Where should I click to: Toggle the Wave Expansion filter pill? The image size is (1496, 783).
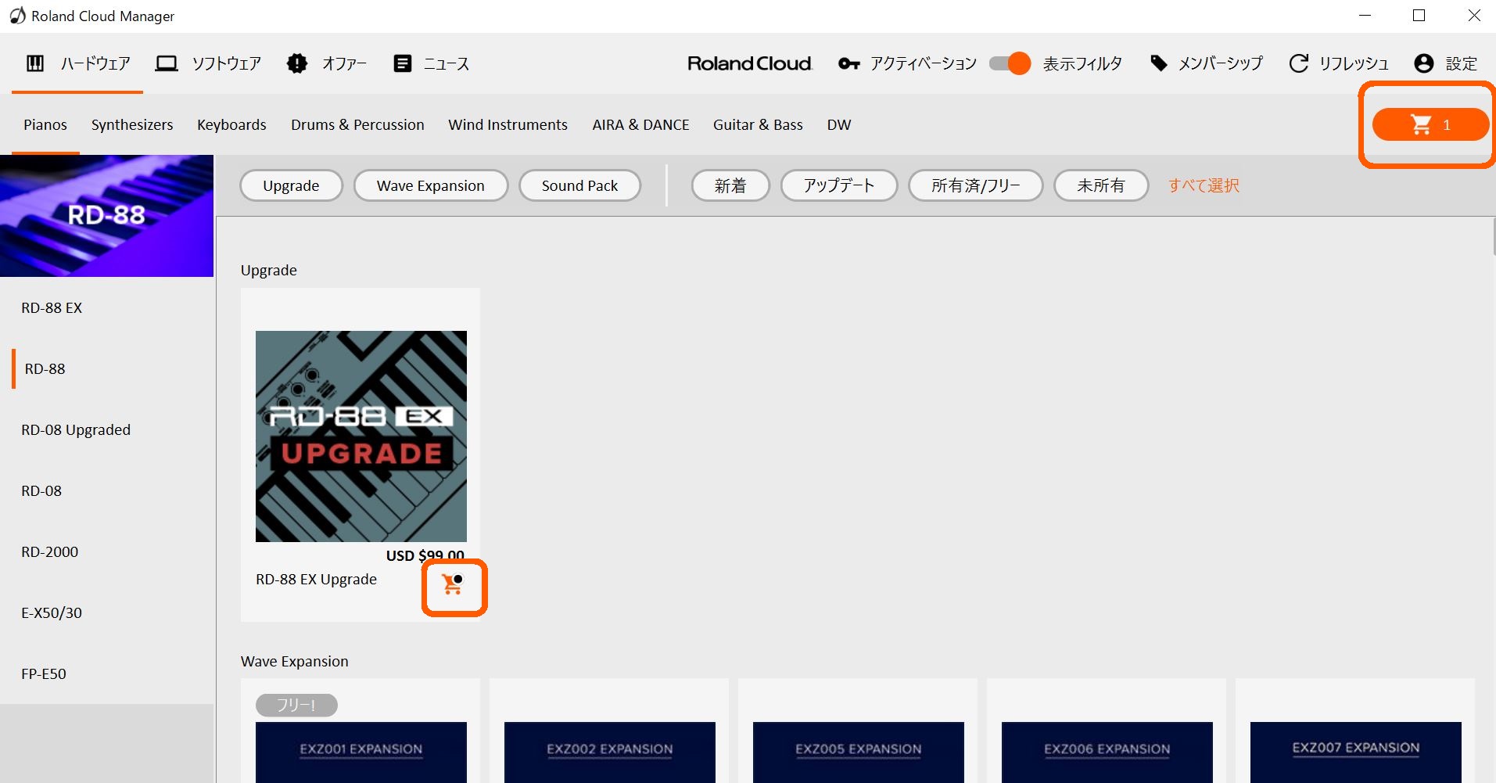pyautogui.click(x=431, y=185)
